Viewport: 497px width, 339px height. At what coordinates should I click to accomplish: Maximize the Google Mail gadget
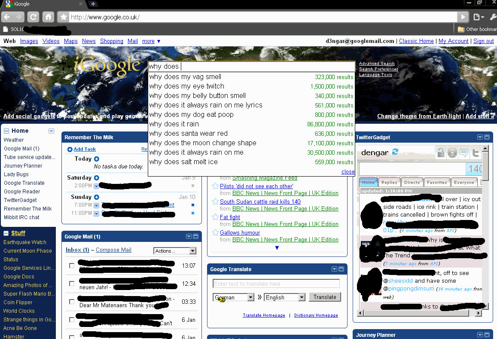pos(195,237)
